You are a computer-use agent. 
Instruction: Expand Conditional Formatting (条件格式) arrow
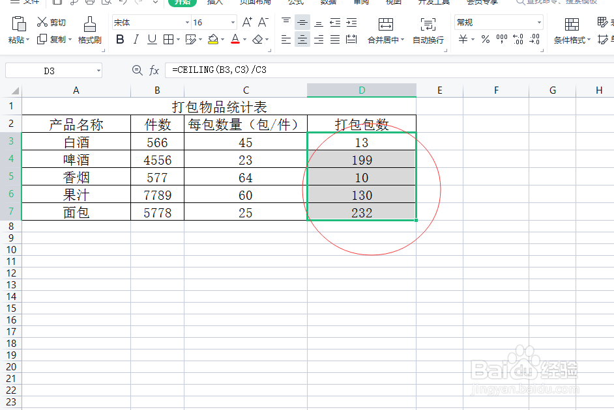coord(589,40)
